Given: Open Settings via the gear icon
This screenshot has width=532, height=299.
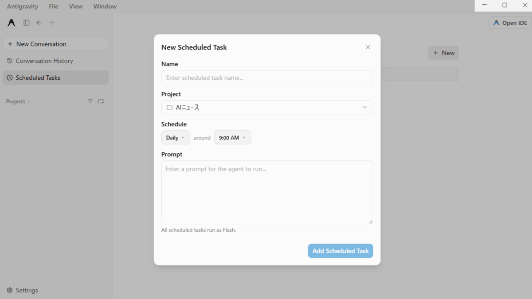Looking at the screenshot, I should (x=10, y=291).
